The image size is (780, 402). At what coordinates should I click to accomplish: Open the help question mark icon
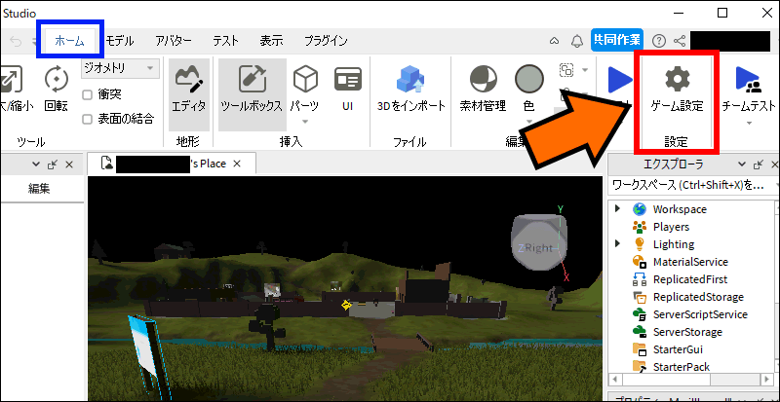click(659, 41)
